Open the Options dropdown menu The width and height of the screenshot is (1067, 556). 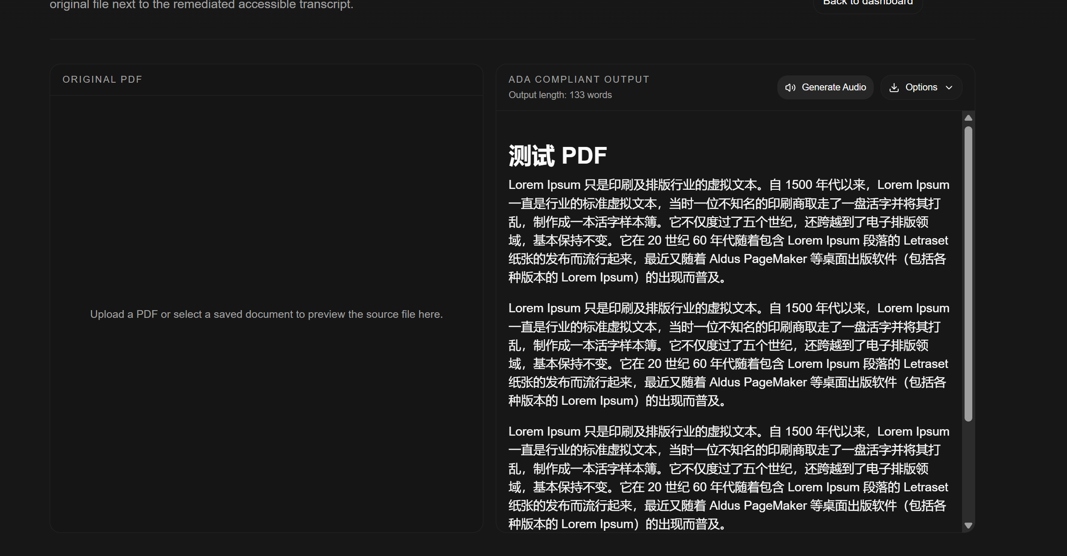[921, 87]
